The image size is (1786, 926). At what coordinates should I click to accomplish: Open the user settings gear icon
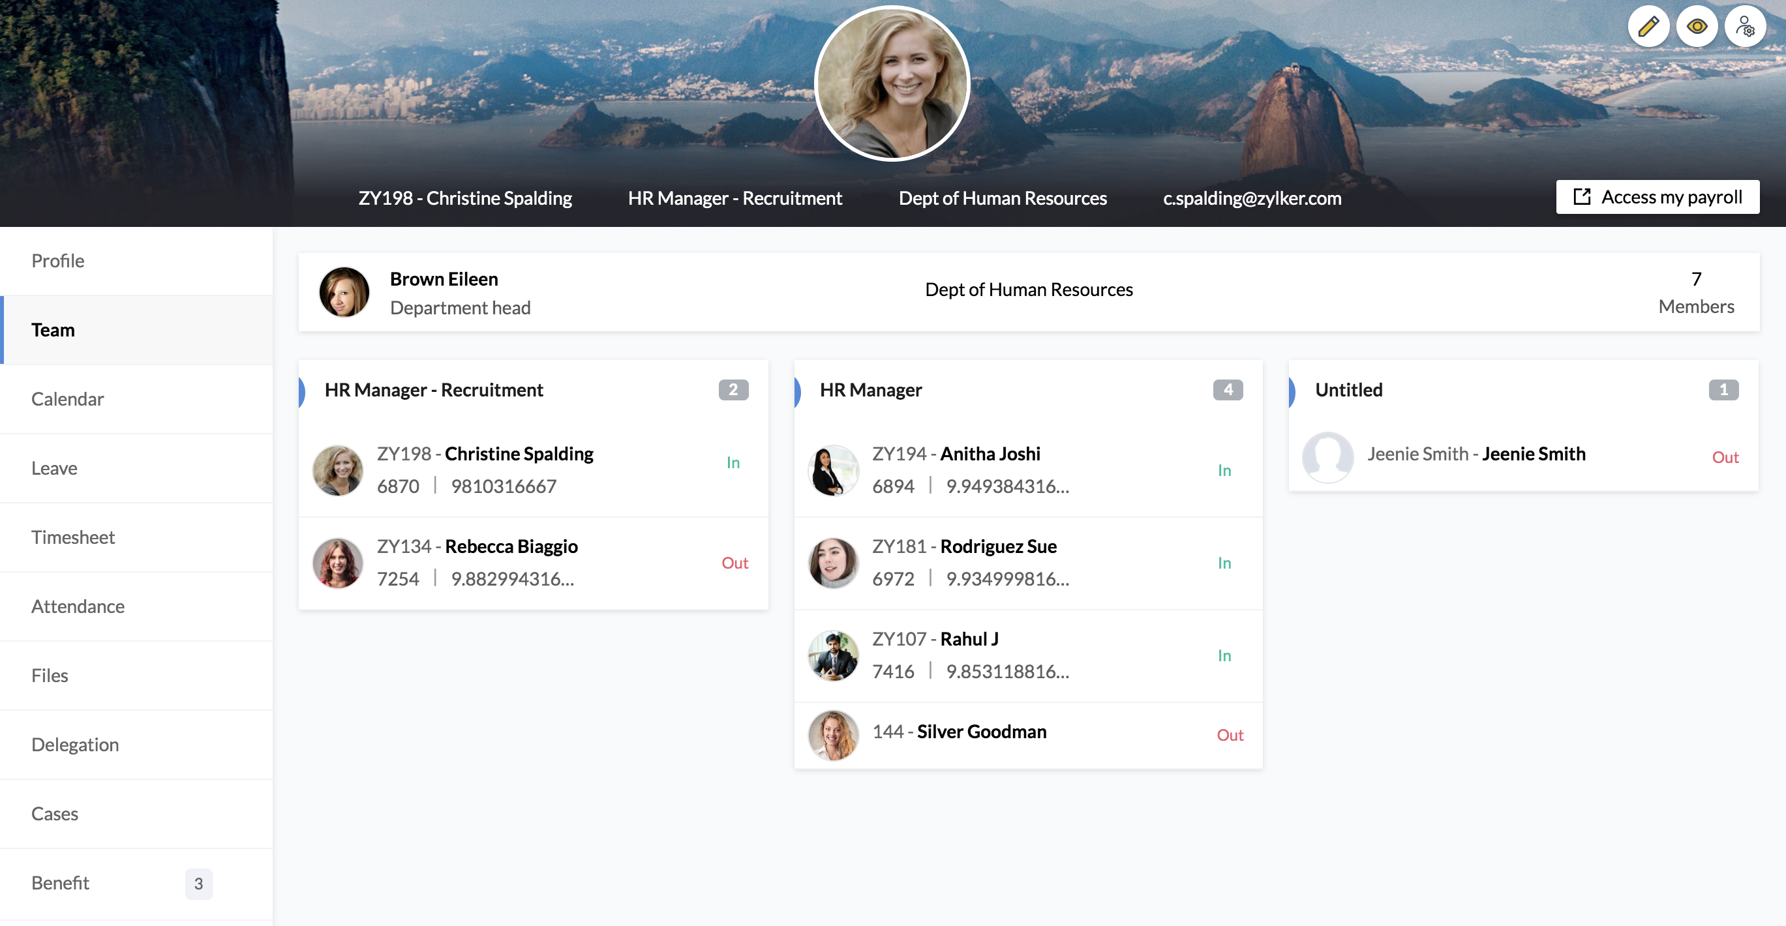1745,27
